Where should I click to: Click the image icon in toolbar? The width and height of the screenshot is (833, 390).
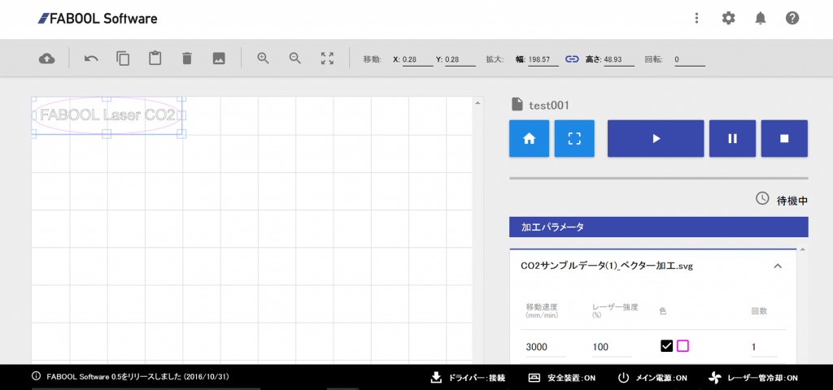click(x=219, y=58)
